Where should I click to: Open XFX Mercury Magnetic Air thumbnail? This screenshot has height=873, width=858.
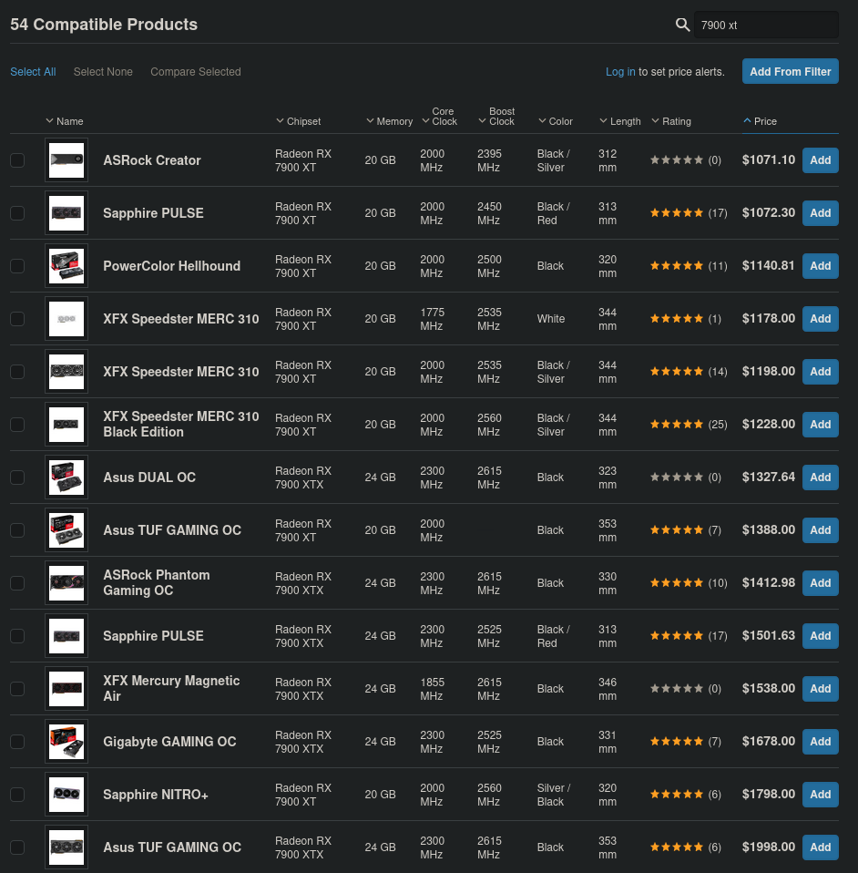pos(66,689)
